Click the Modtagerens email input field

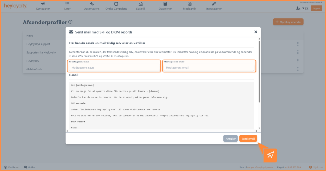[209, 68]
